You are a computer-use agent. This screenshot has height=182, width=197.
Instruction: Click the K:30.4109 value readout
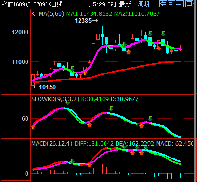(95, 99)
